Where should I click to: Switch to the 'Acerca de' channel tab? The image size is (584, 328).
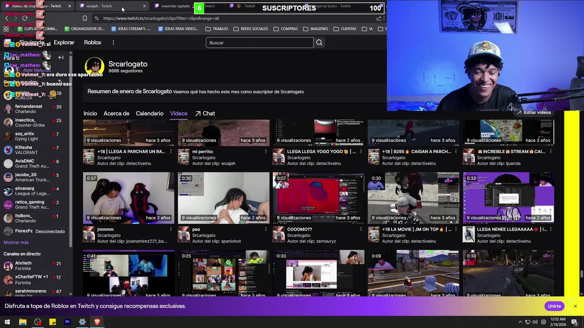click(x=116, y=113)
